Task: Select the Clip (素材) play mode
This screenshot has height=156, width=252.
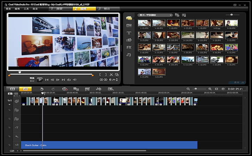Action: tap(32, 81)
